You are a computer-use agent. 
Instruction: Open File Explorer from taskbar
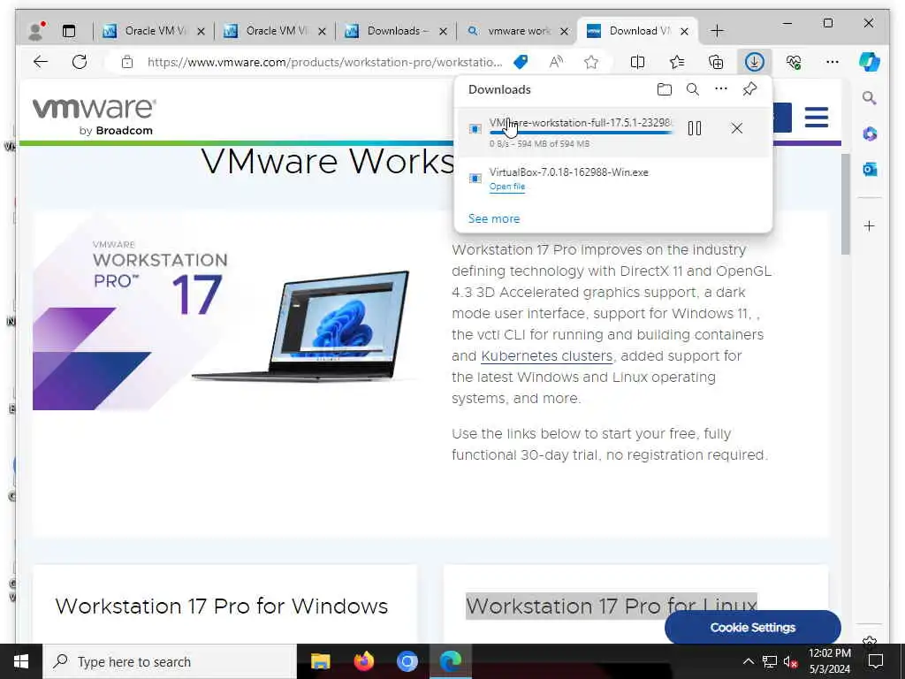(x=320, y=661)
